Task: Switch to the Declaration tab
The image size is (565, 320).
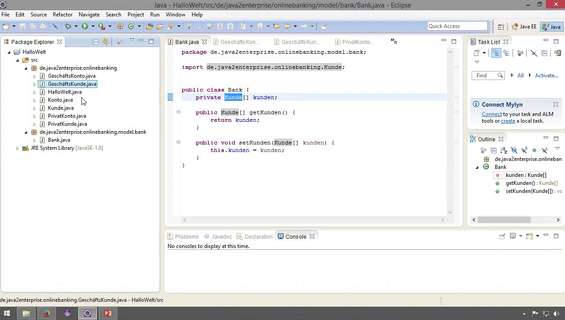Action: 255,236
